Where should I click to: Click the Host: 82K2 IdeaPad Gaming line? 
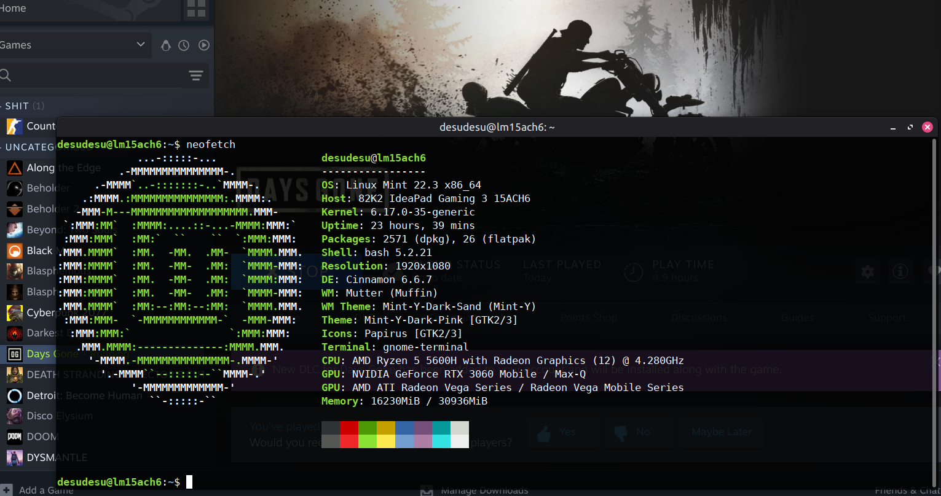(x=426, y=198)
